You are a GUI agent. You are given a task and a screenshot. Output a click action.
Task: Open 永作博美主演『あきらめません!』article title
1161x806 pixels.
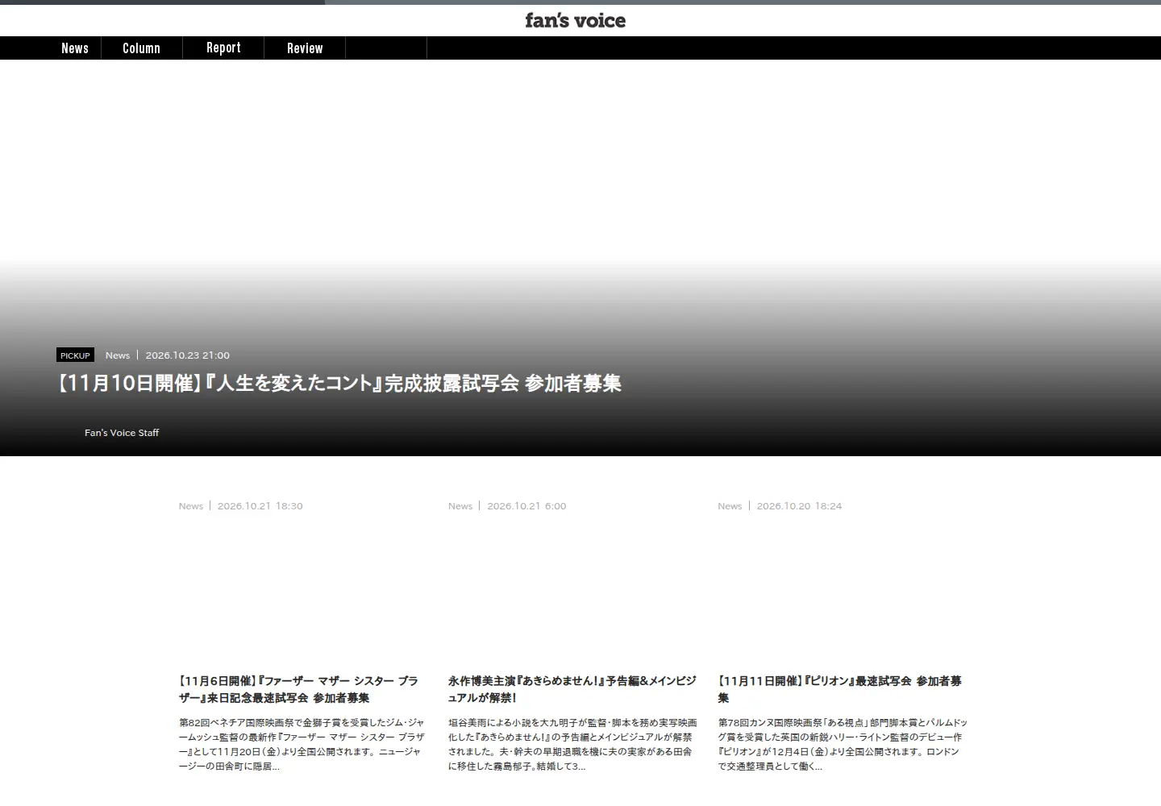click(x=572, y=689)
